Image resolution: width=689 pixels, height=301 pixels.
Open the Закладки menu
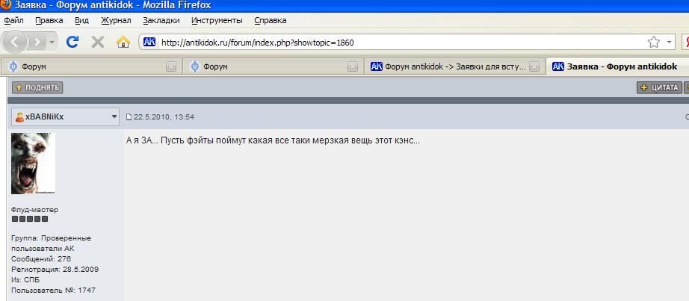(161, 20)
